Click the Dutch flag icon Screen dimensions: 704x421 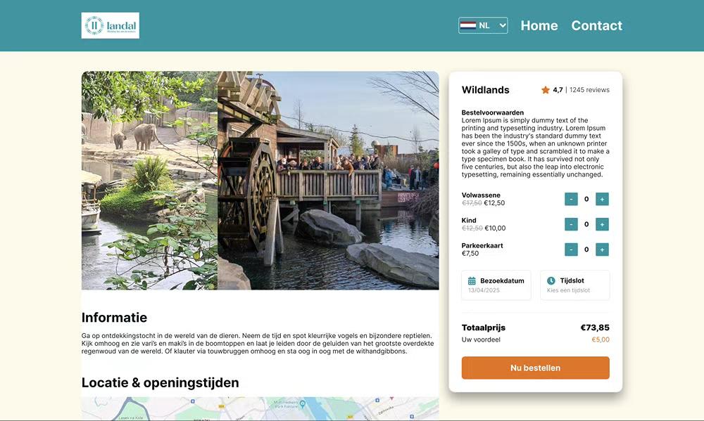tap(468, 25)
